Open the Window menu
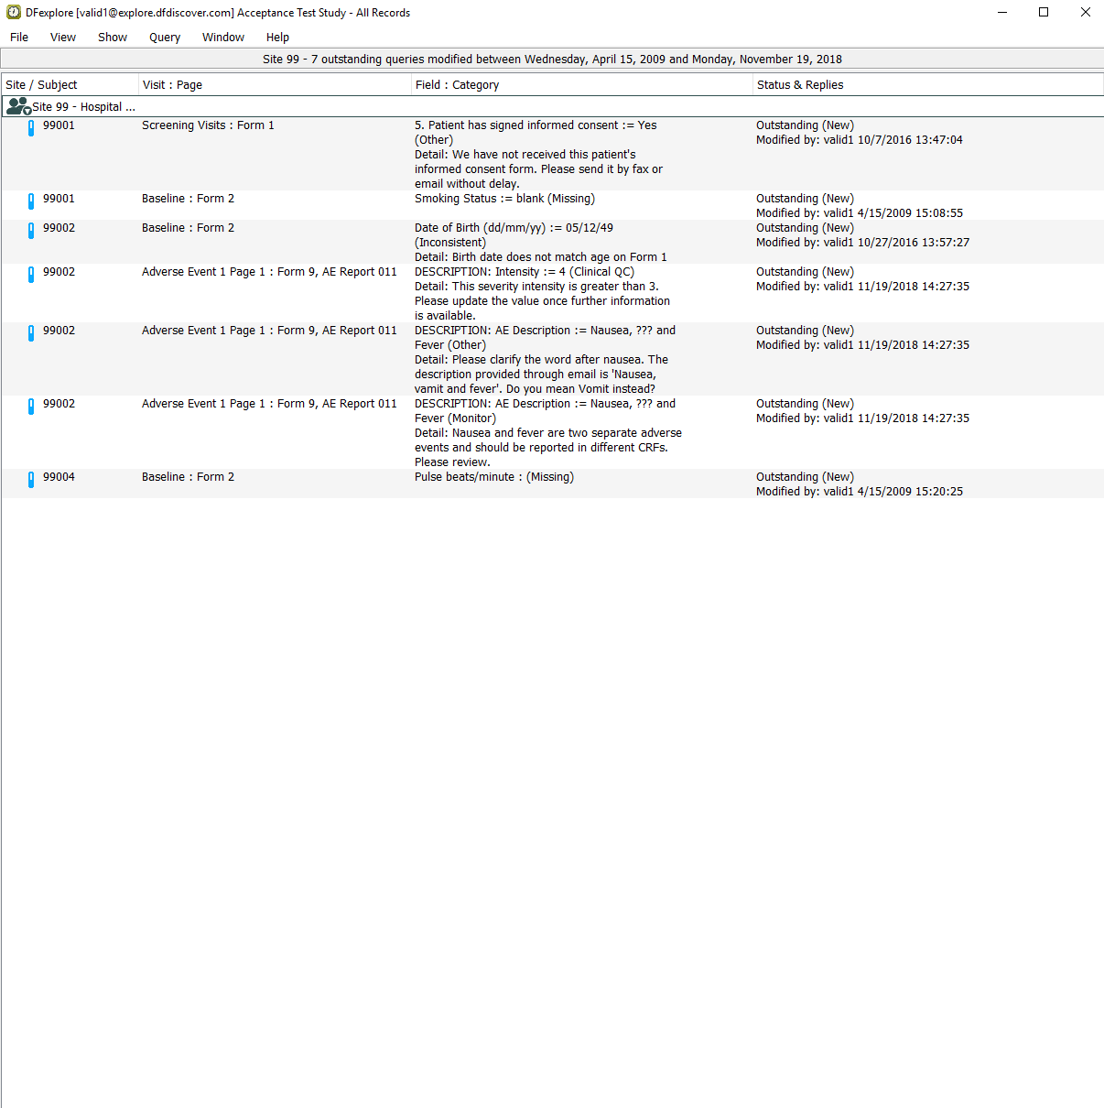1104x1108 pixels. [x=223, y=38]
